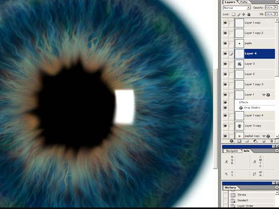
Task: Toggle Drop Shadow effect visibility
Action: point(225,108)
